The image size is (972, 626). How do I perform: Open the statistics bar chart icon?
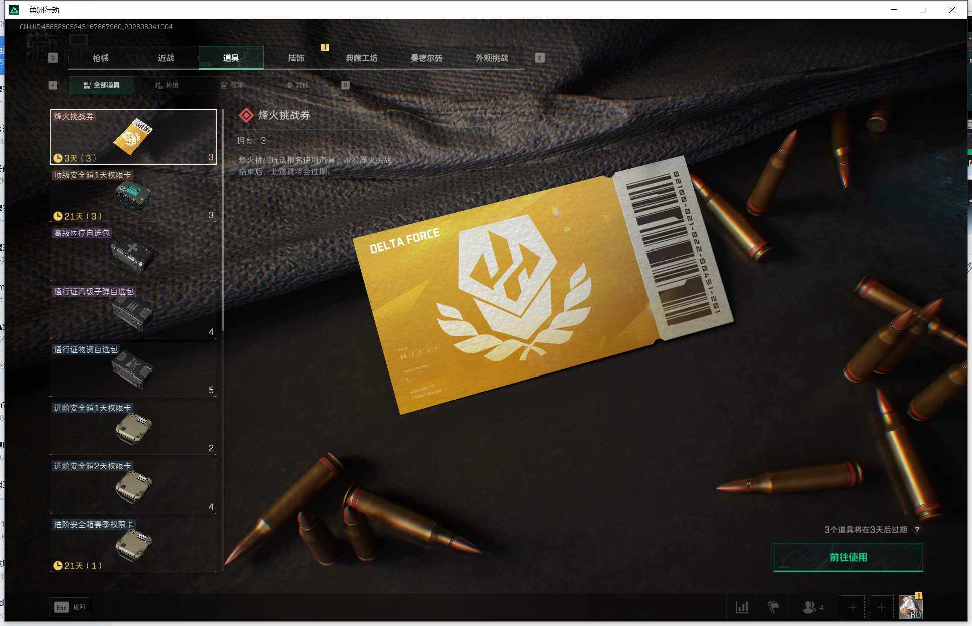(742, 607)
